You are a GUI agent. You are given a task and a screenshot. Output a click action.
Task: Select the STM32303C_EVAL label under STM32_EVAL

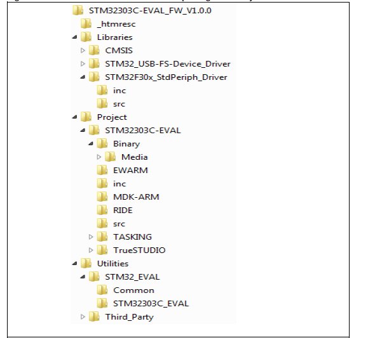pyautogui.click(x=151, y=304)
